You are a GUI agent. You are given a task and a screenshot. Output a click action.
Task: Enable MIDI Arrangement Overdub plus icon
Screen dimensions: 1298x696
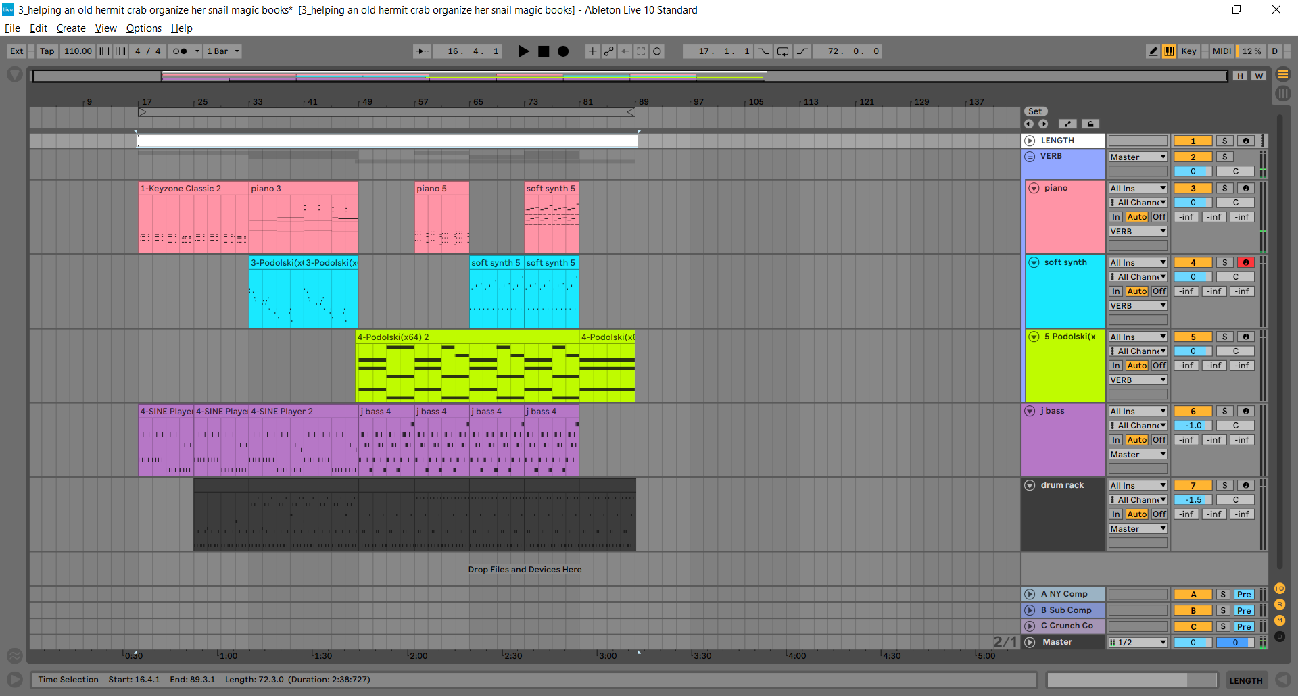pyautogui.click(x=592, y=51)
